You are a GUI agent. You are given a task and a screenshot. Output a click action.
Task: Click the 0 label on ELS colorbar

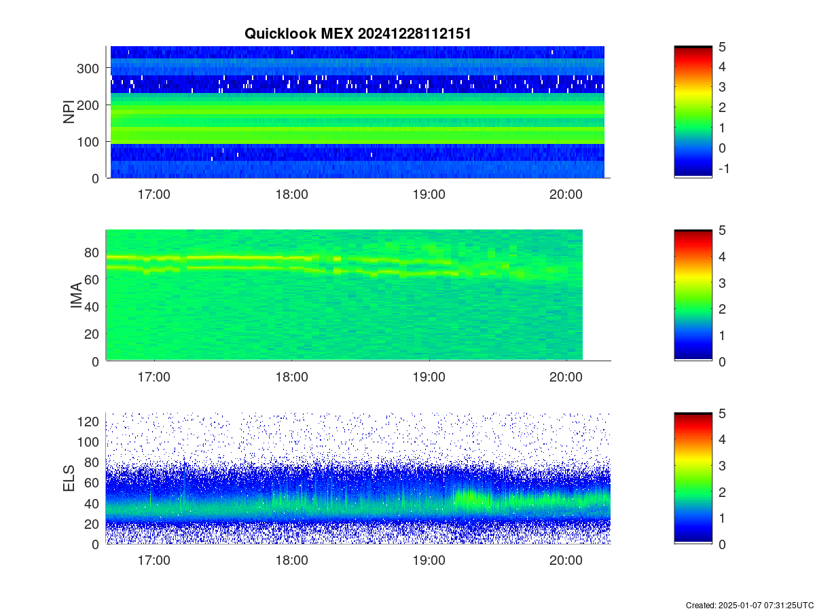tap(723, 544)
